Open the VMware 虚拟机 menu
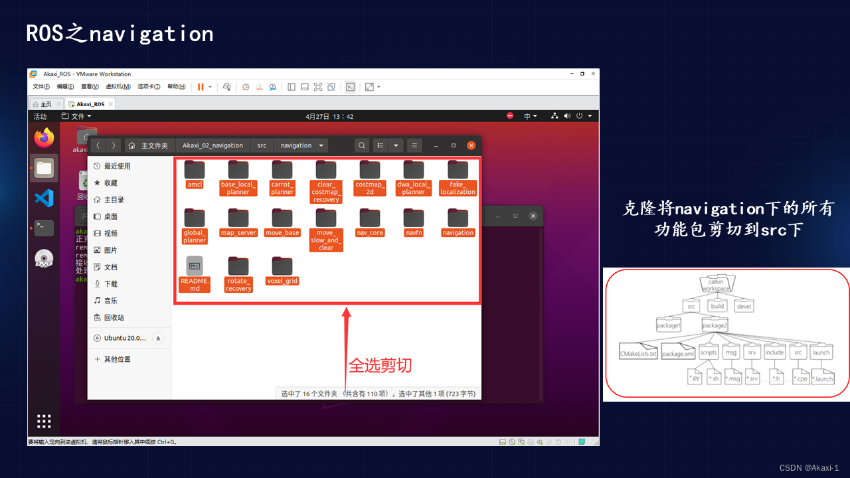This screenshot has height=478, width=850. pyautogui.click(x=118, y=87)
